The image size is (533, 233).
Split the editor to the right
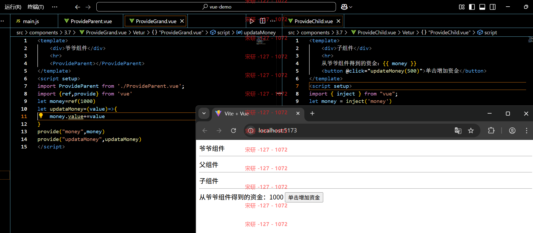pyautogui.click(x=263, y=21)
